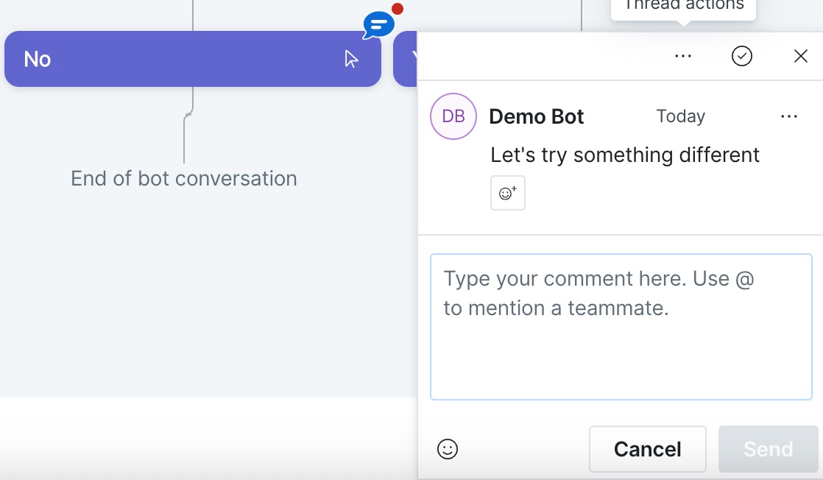Open thread actions ellipsis menu
823x480 pixels.
(x=683, y=56)
